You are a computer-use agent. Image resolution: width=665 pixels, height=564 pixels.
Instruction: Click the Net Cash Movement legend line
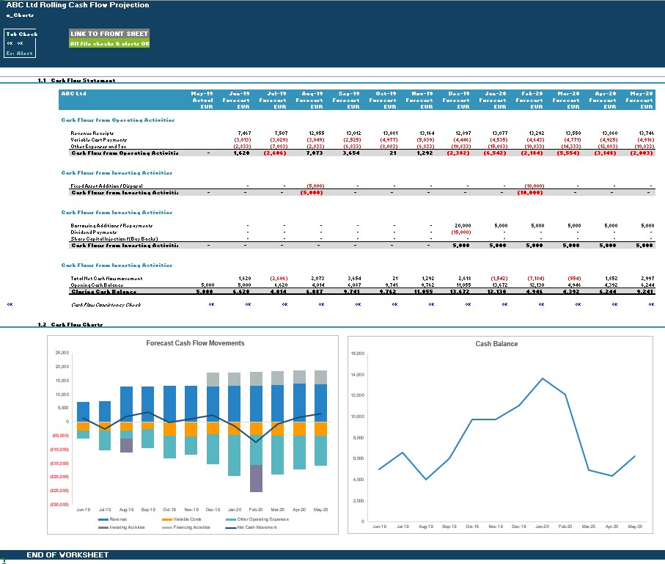point(231,527)
